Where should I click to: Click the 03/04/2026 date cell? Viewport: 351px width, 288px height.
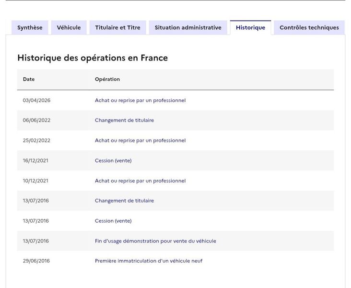point(36,100)
